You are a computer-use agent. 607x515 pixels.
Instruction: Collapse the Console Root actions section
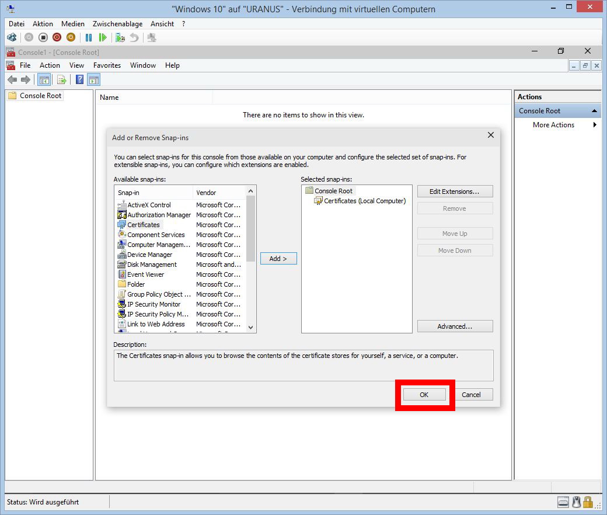[x=594, y=111]
